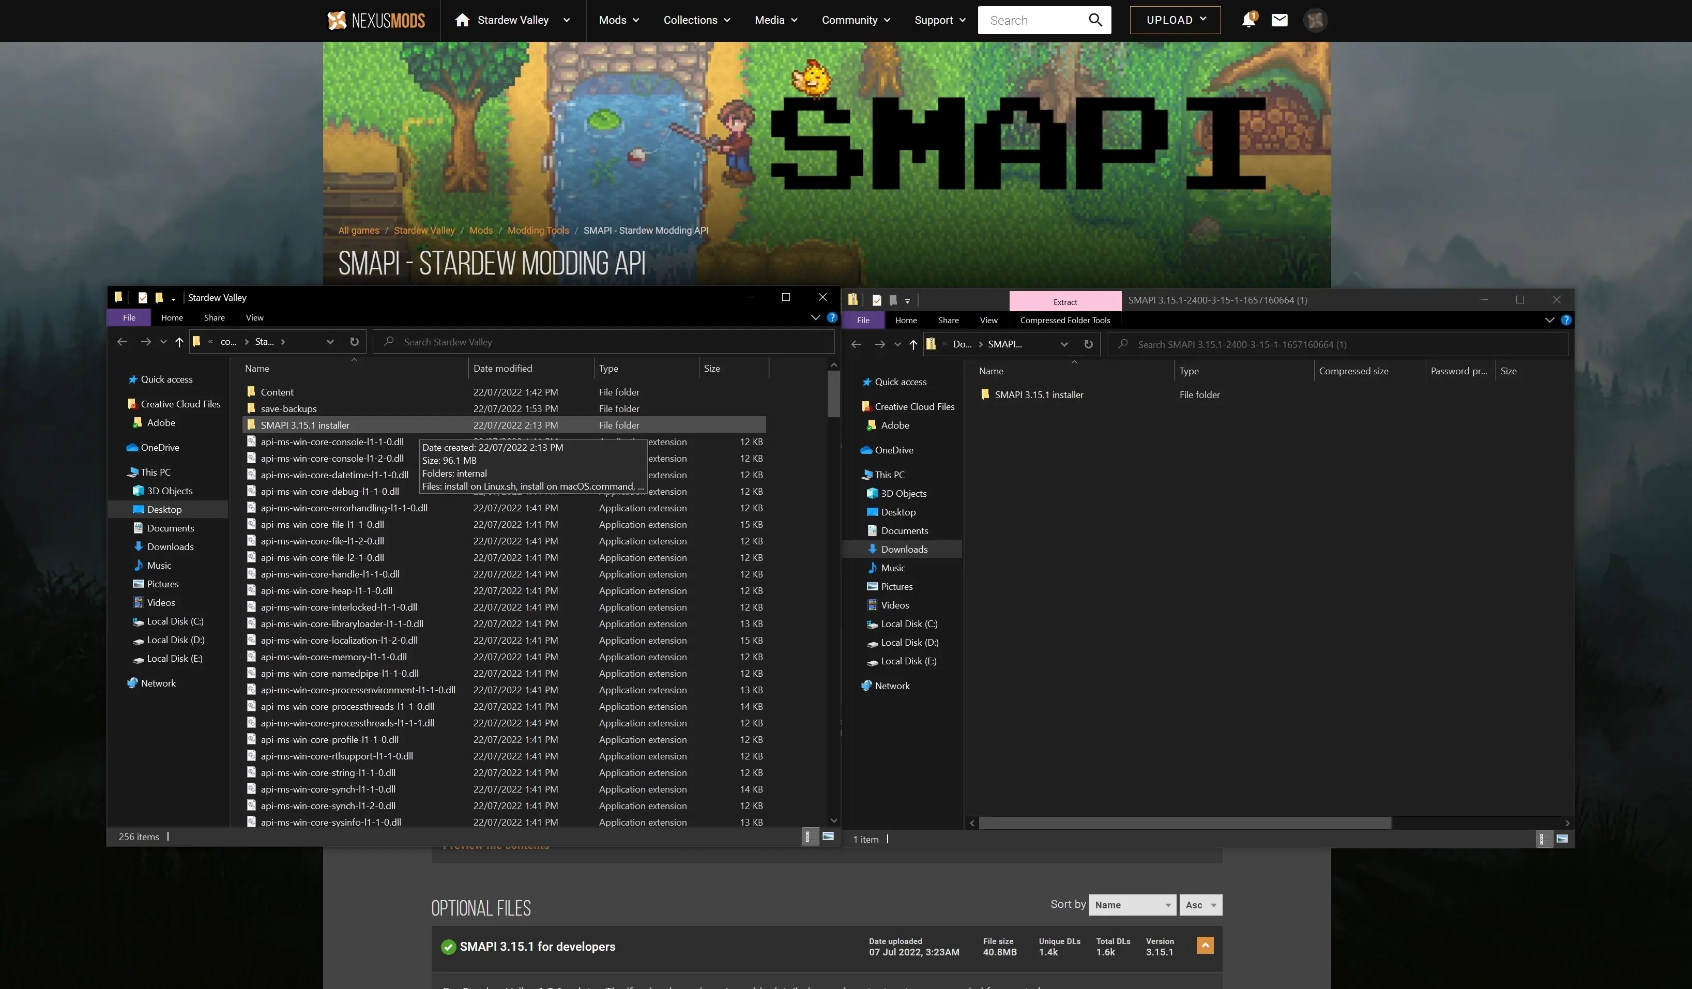Open the Asc sort order dropdown
This screenshot has height=989, width=1692.
(x=1200, y=905)
